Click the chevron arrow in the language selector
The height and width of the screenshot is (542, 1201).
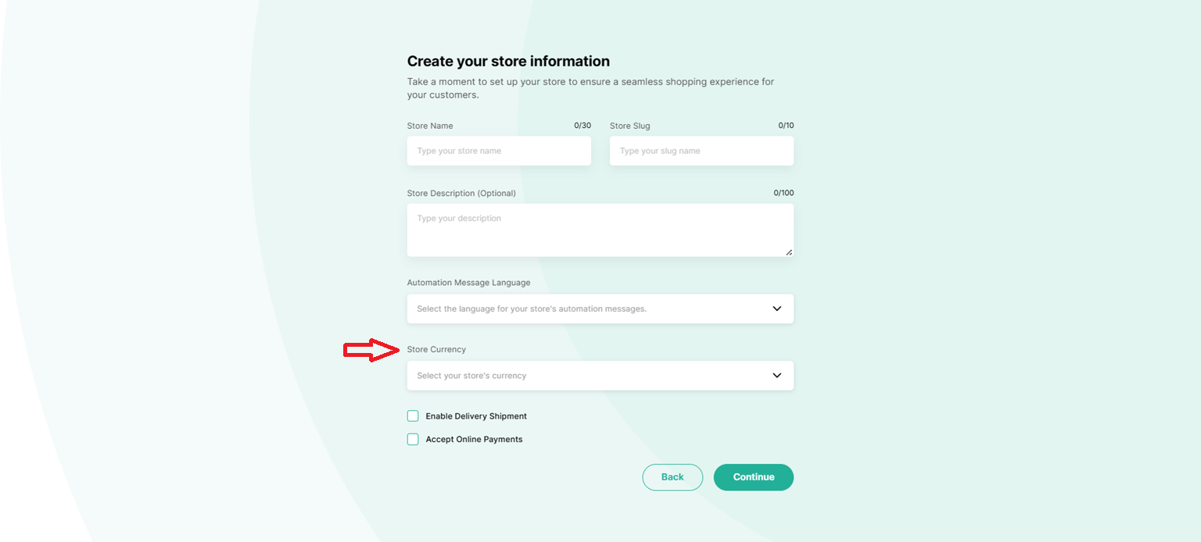(x=776, y=308)
